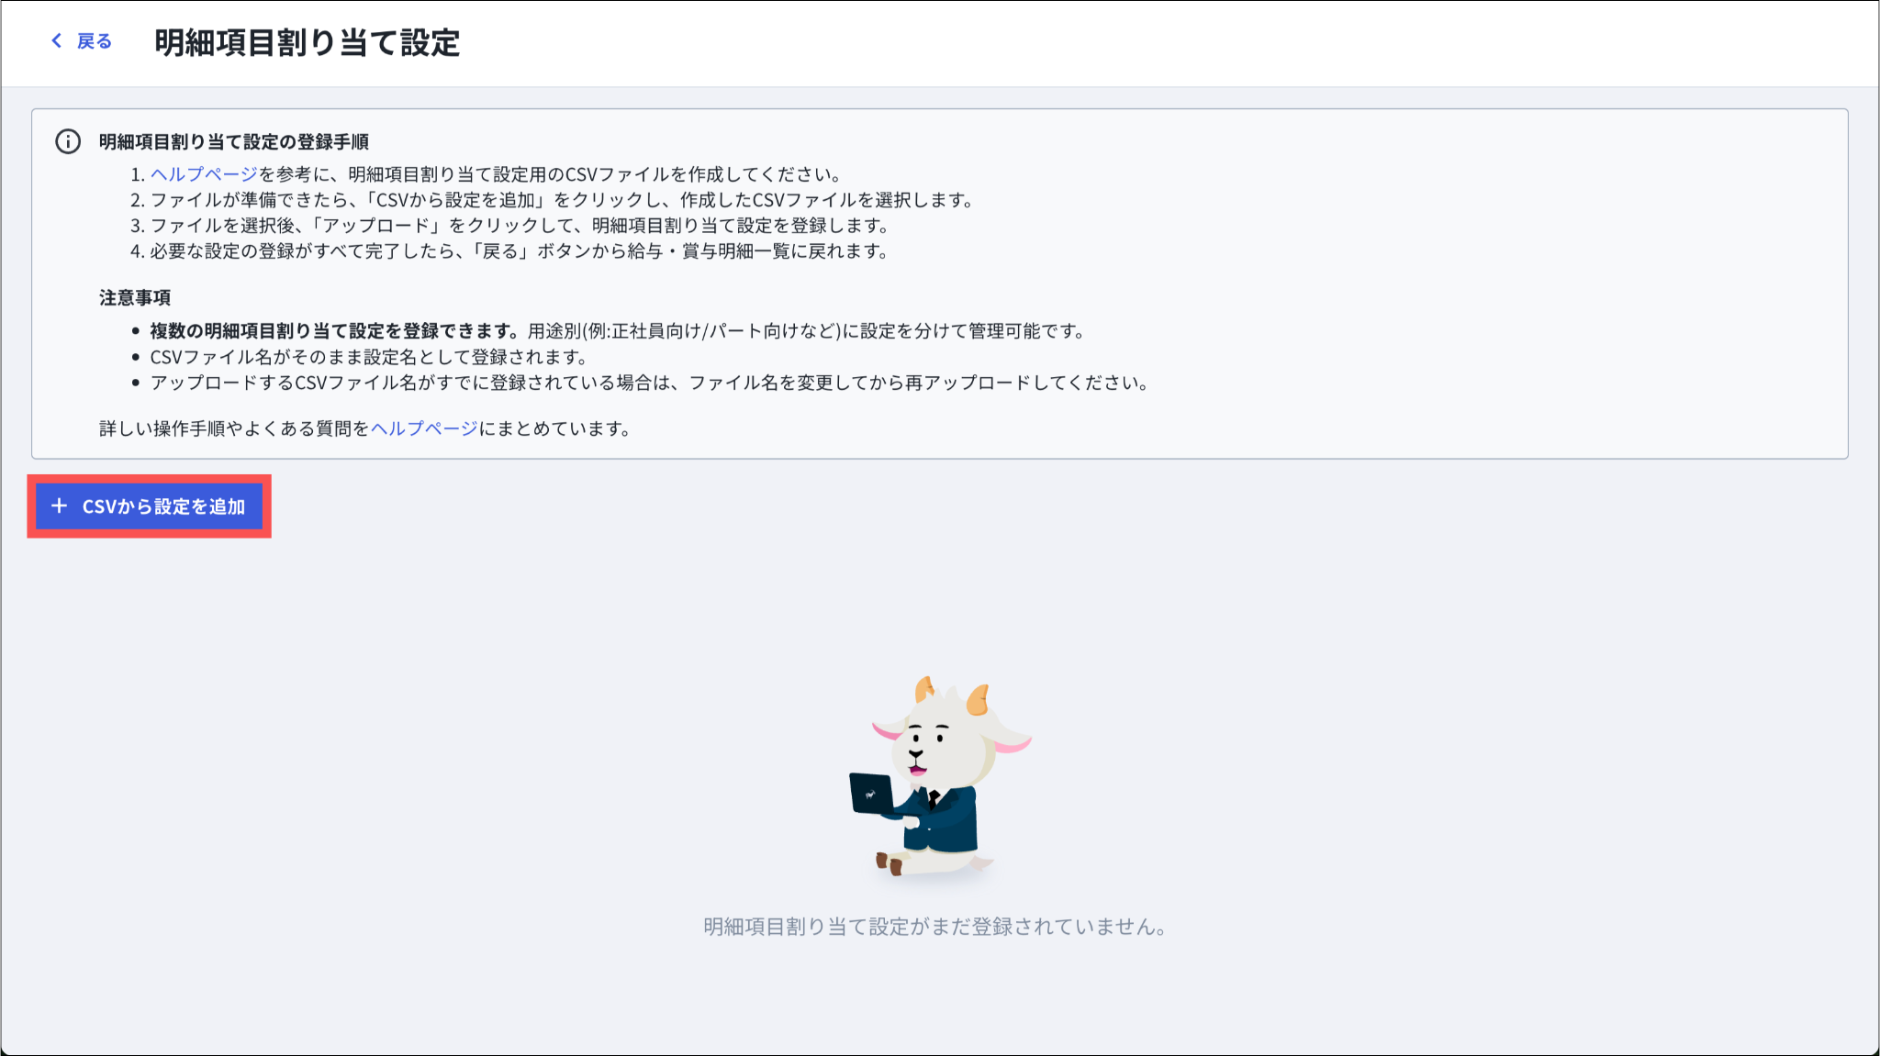Click the laptop held by the goat

coord(870,793)
